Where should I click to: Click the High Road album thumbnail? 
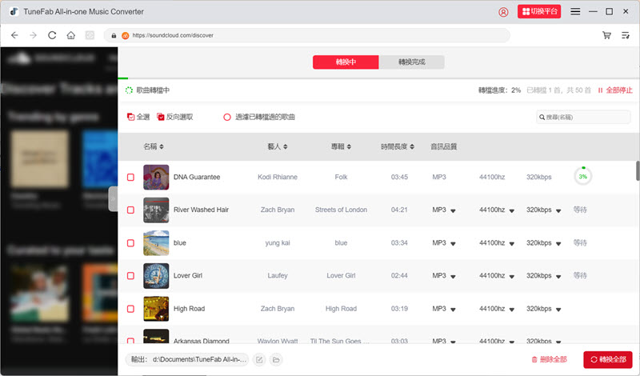(156, 309)
